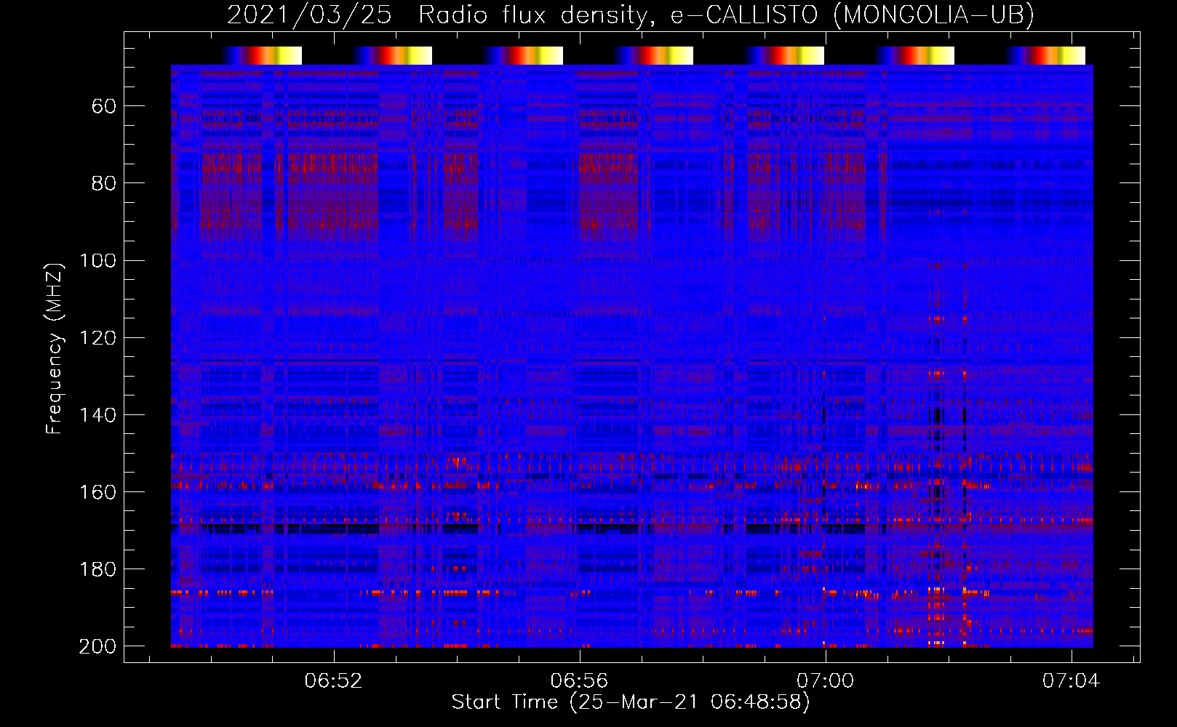The image size is (1177, 727).
Task: Select the "Frequency (MHZ)" y-axis label
Action: 54,348
